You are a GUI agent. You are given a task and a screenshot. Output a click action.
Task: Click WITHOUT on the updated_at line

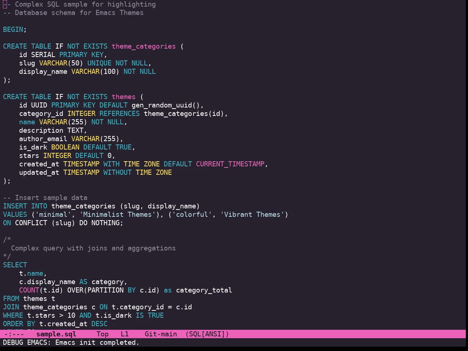click(117, 173)
